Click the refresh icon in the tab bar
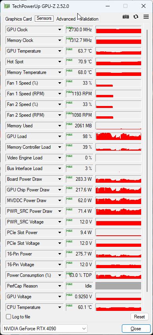The width and height of the screenshot is (153, 335). pos(136,17)
